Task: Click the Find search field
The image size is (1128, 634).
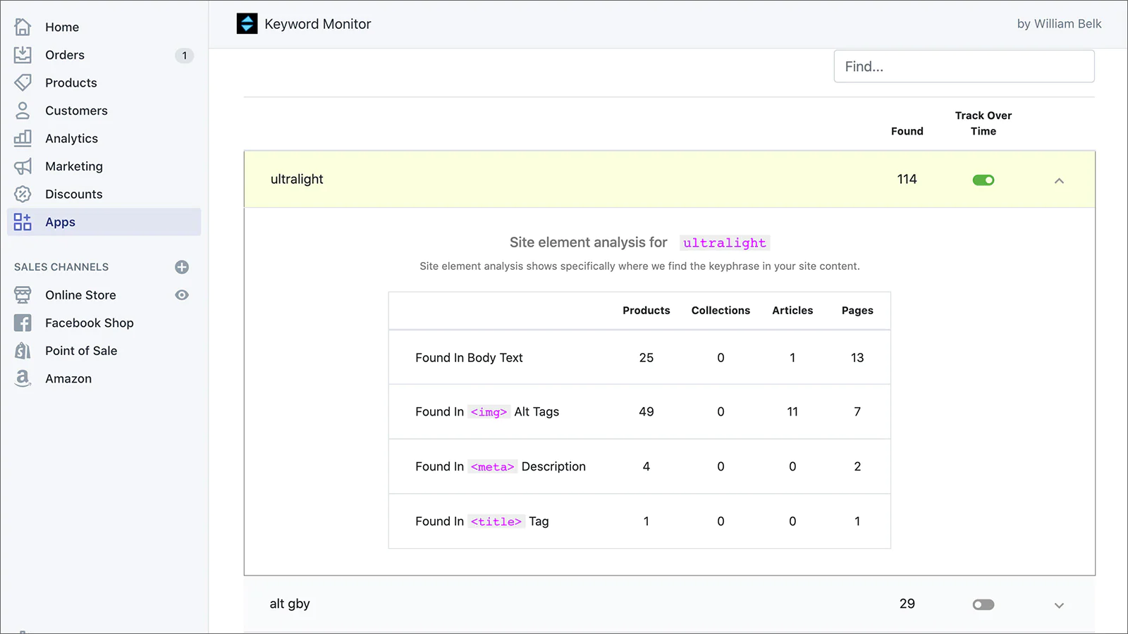Action: pyautogui.click(x=963, y=66)
